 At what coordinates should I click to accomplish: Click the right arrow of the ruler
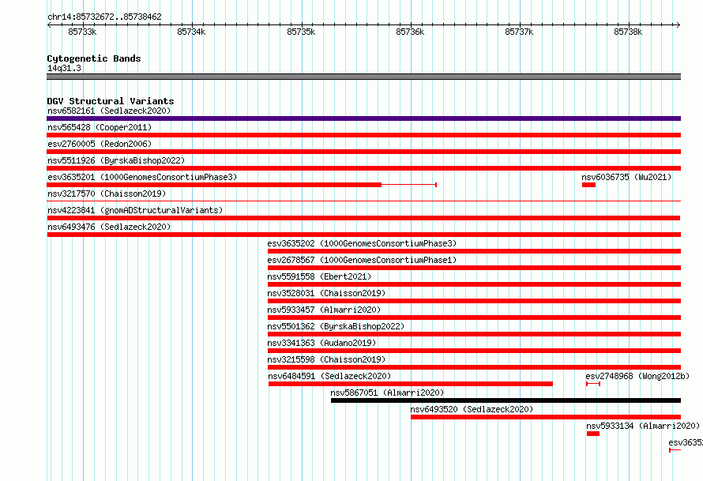(678, 24)
